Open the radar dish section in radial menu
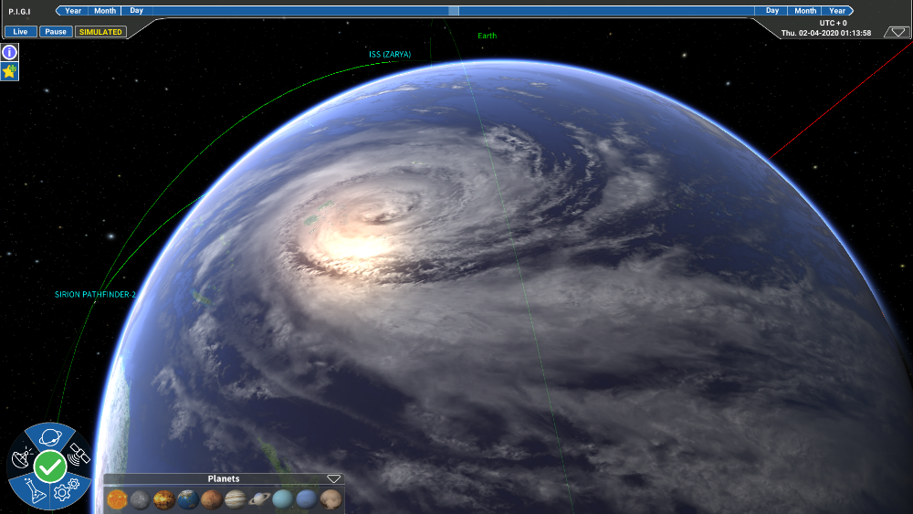This screenshot has height=514, width=913. point(22,453)
